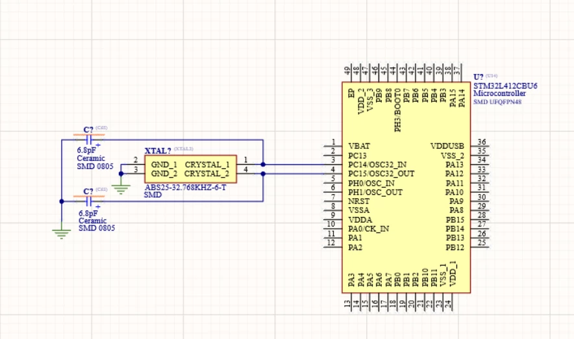The height and width of the screenshot is (339, 574).
Task: Click the 'CRYSTAL_1' pin label
Action: (x=207, y=165)
